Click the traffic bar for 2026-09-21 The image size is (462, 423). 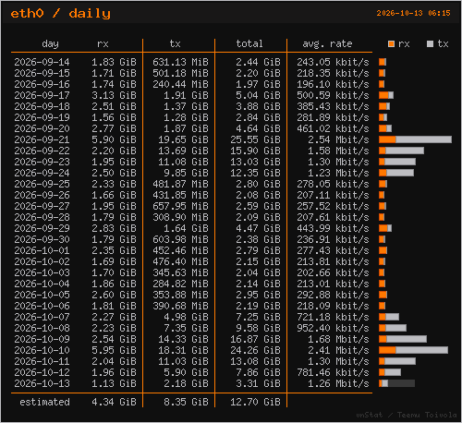[x=415, y=139]
